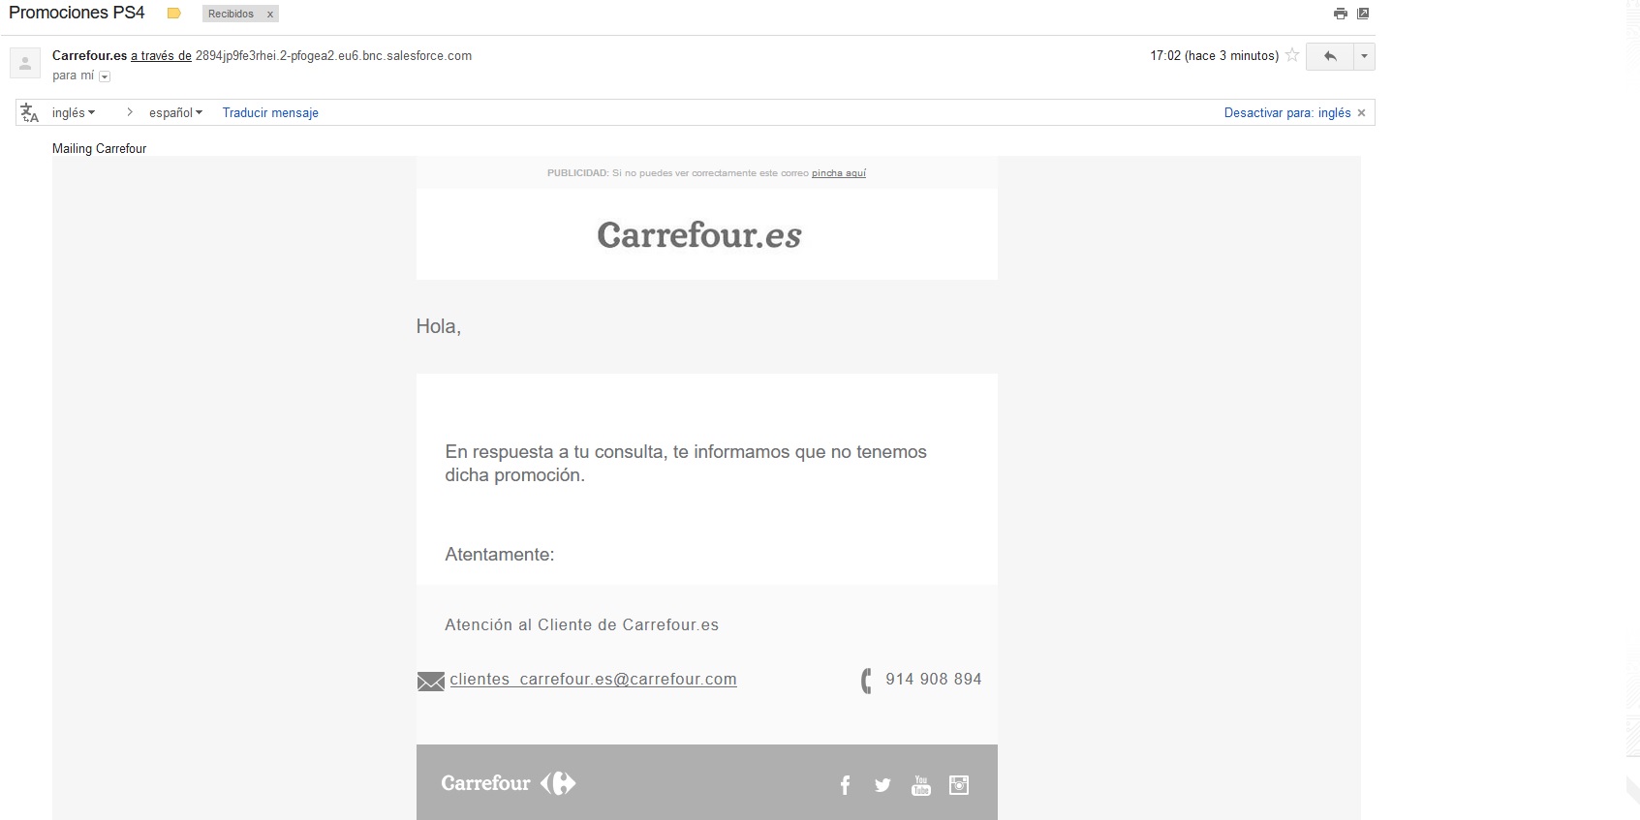Click the 'Hola,' greeting text
1640x820 pixels.
pyautogui.click(x=439, y=326)
